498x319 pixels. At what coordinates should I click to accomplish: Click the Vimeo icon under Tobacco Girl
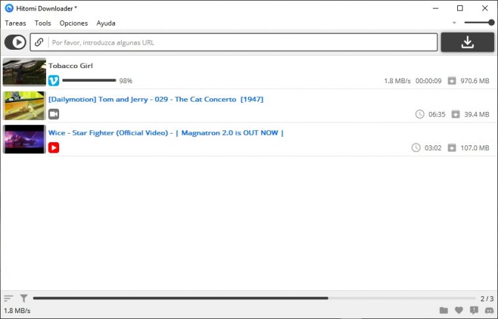[x=54, y=81]
